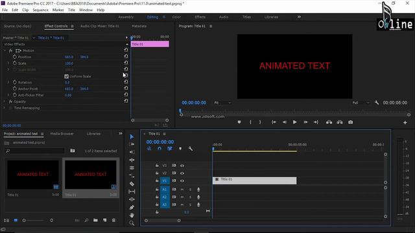Toggle V1 track output eye
The image size is (415, 233).
[182, 181]
